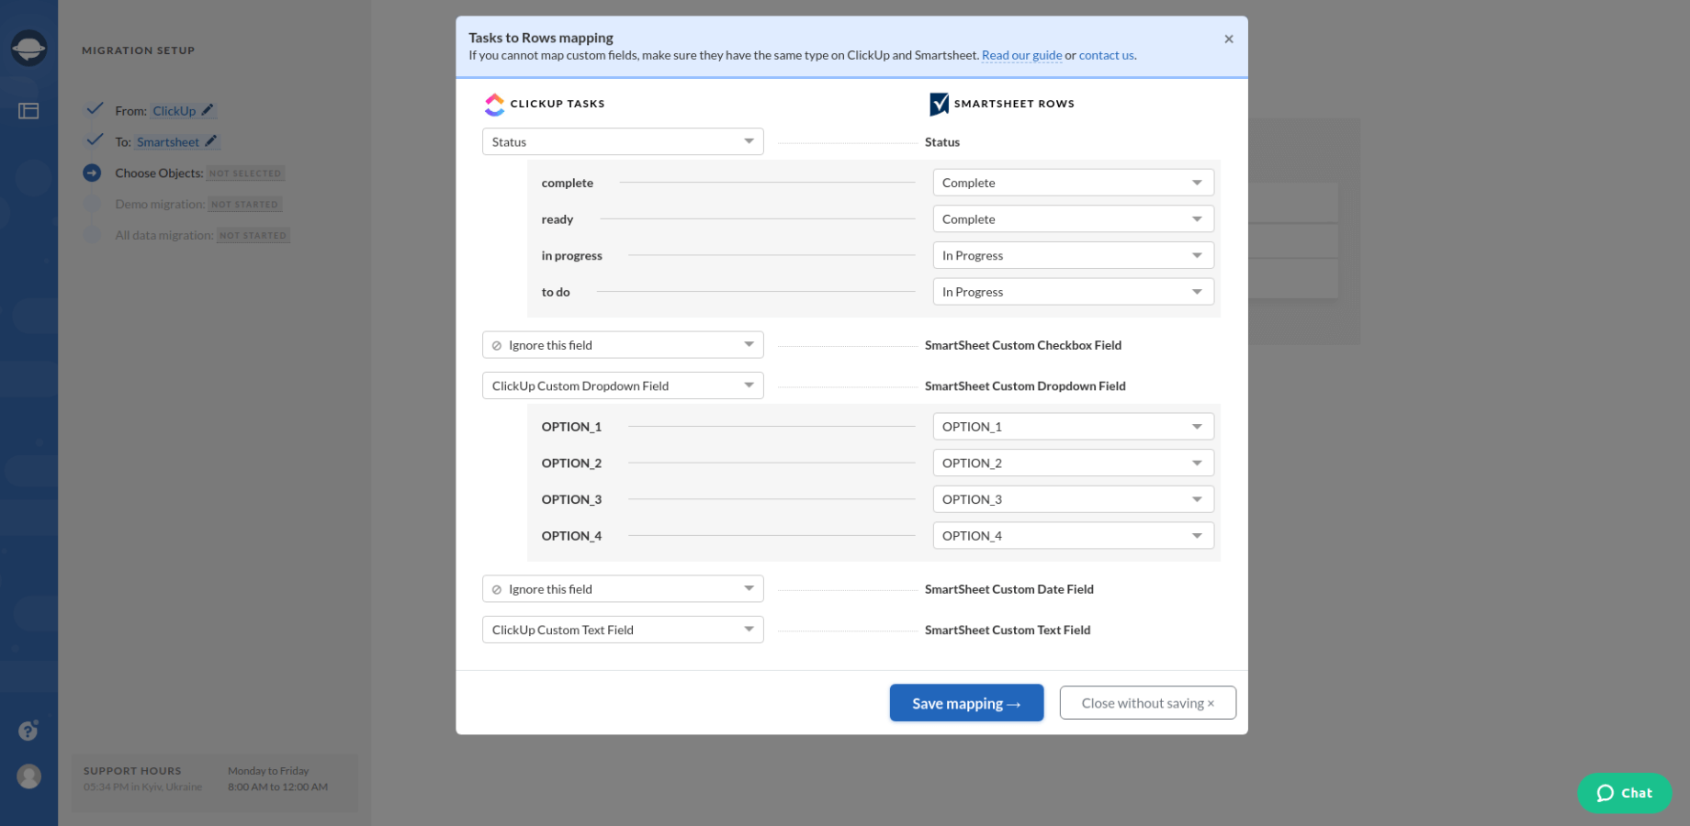
Task: Click the SmartSheet Custom Checkbox Field label
Action: [1023, 345]
